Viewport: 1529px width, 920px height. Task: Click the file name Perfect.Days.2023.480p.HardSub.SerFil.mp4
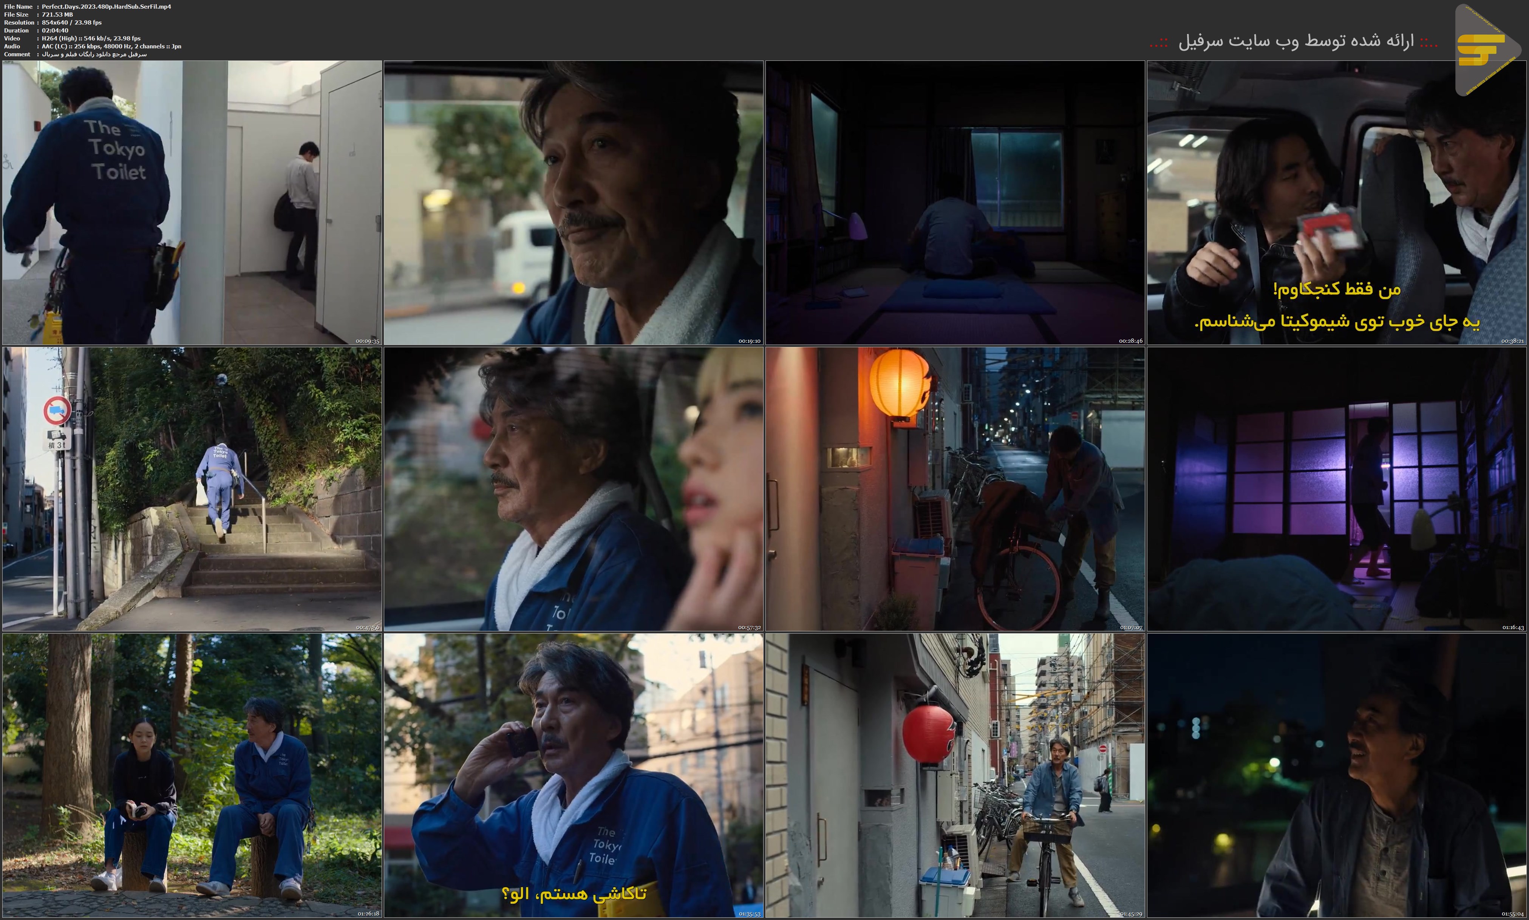tap(106, 6)
